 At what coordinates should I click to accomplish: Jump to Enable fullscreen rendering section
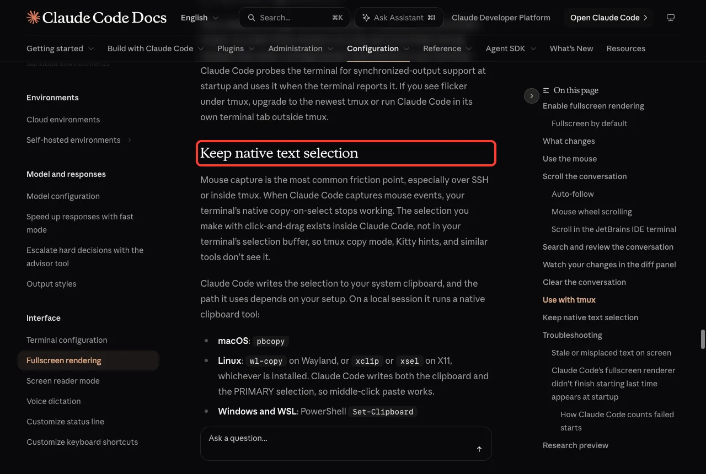(x=593, y=106)
